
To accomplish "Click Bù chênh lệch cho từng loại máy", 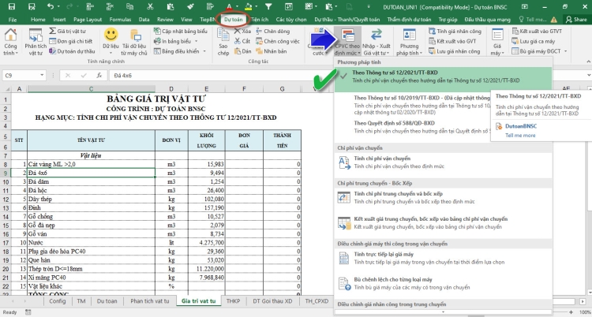I will coord(393,280).
